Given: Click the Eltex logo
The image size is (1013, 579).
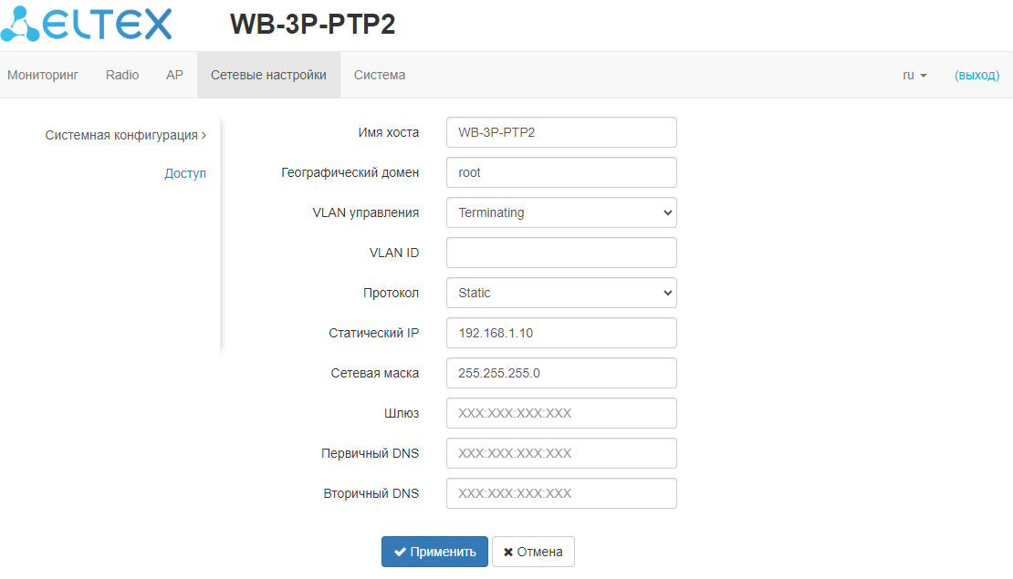Looking at the screenshot, I should click(x=87, y=25).
